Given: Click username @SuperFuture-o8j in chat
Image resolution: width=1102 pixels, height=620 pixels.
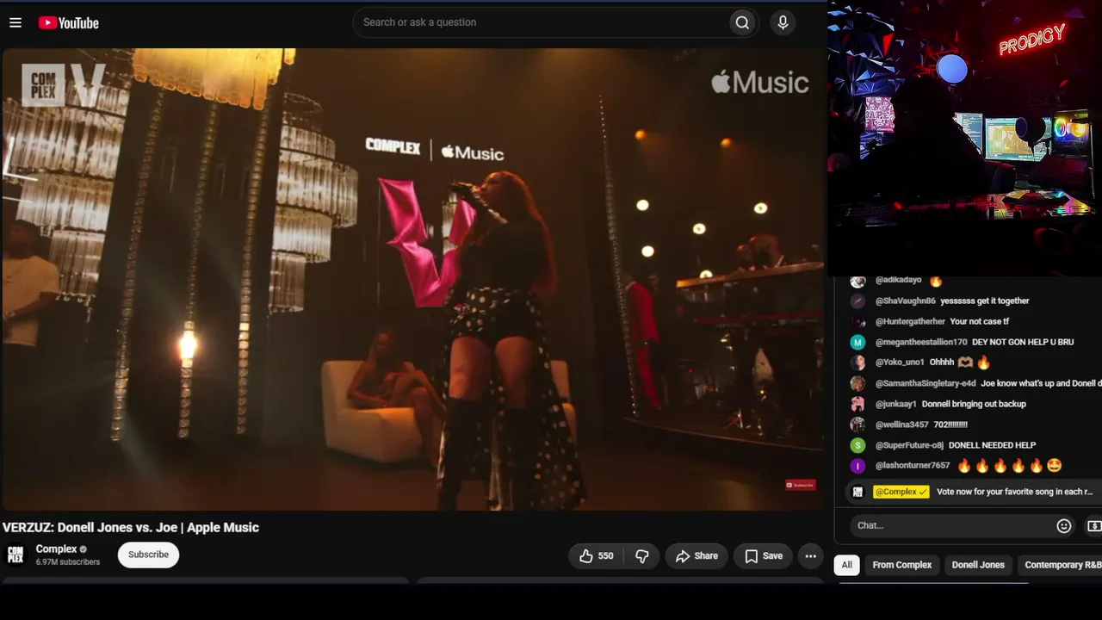Looking at the screenshot, I should [909, 445].
